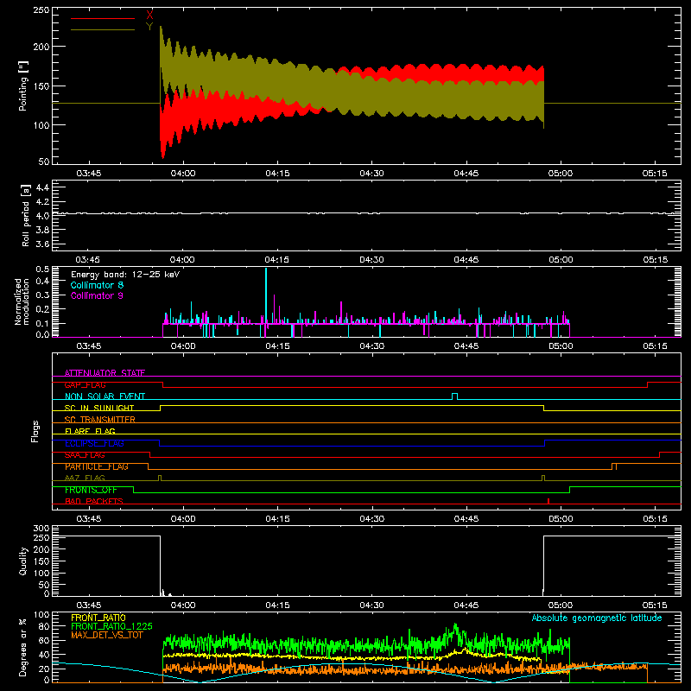Click the '80' tick on Degrees axis
The height and width of the screenshot is (691, 691).
click(x=45, y=626)
